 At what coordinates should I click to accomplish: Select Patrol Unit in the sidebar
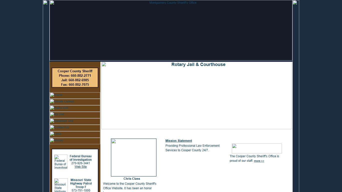(75, 108)
